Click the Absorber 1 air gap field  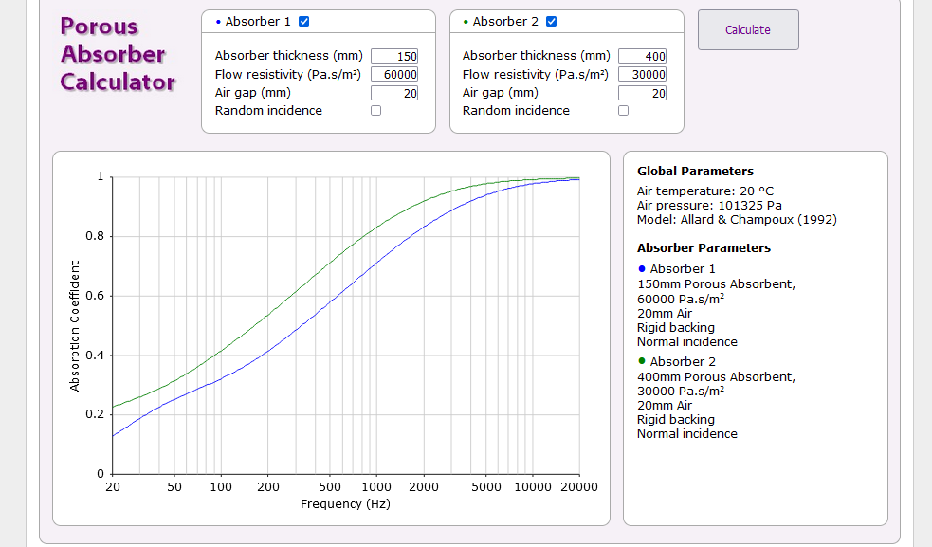coord(394,93)
